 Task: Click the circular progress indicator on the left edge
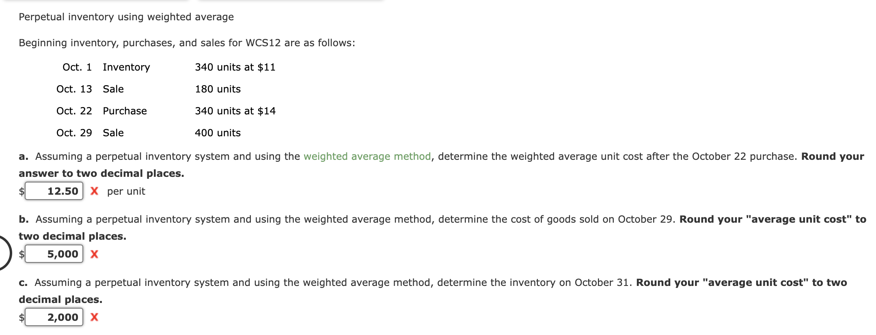[3, 251]
